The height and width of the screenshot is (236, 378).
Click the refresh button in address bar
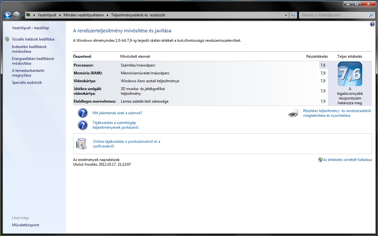tap(293, 15)
